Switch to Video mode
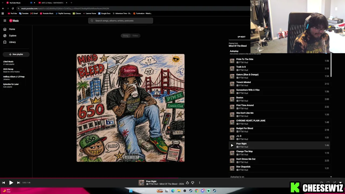 pos(135,36)
